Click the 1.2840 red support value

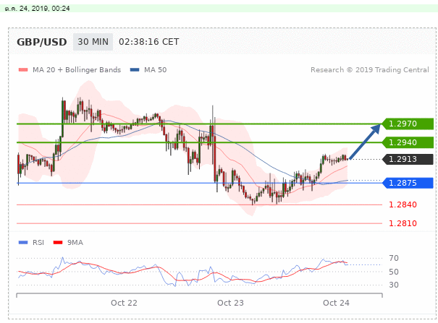coord(403,204)
